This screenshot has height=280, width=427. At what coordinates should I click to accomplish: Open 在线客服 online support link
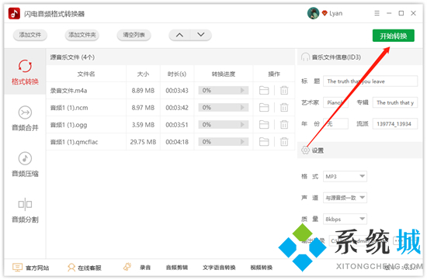coord(89,268)
